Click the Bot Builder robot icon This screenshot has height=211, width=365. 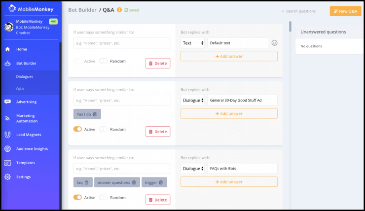tap(7, 63)
